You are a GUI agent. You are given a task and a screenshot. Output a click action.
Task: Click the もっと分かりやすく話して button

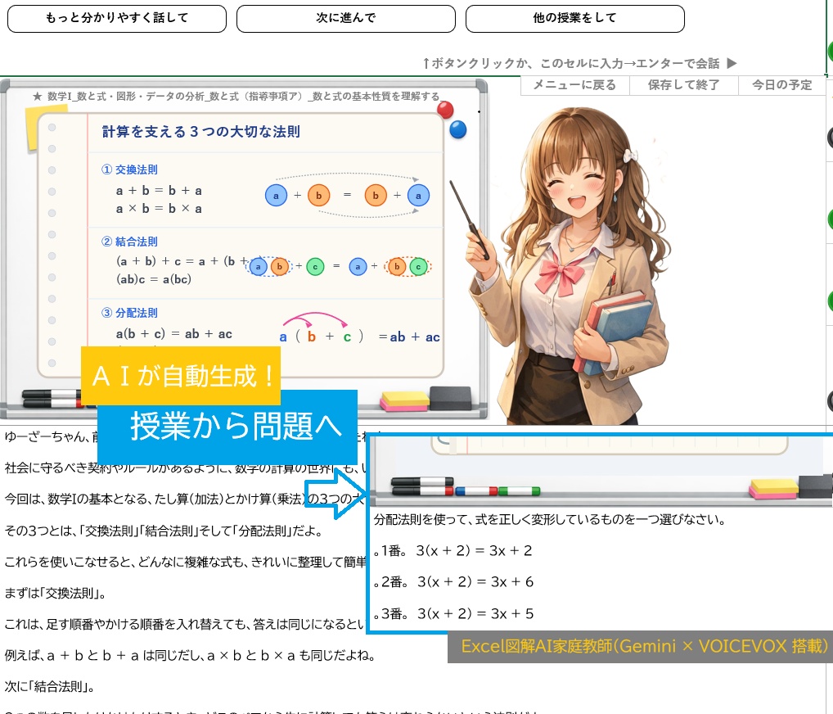point(117,19)
